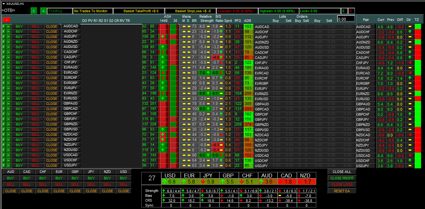Viewport: 425px width, 209px height.
Task: Click BUY on the AUDCAD row
Action: click(19, 26)
